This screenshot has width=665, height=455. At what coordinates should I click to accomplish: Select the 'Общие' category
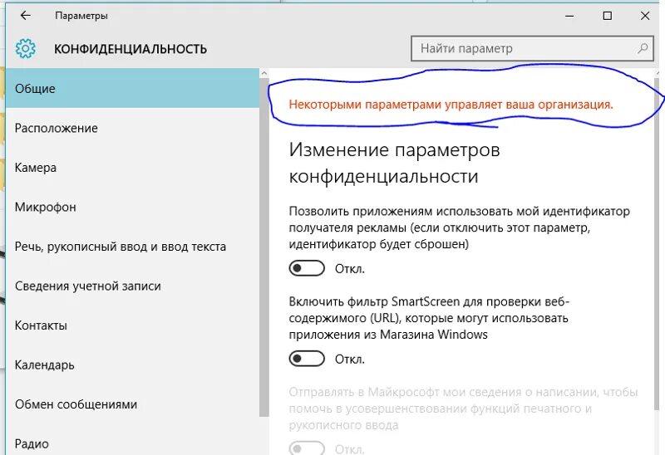132,89
